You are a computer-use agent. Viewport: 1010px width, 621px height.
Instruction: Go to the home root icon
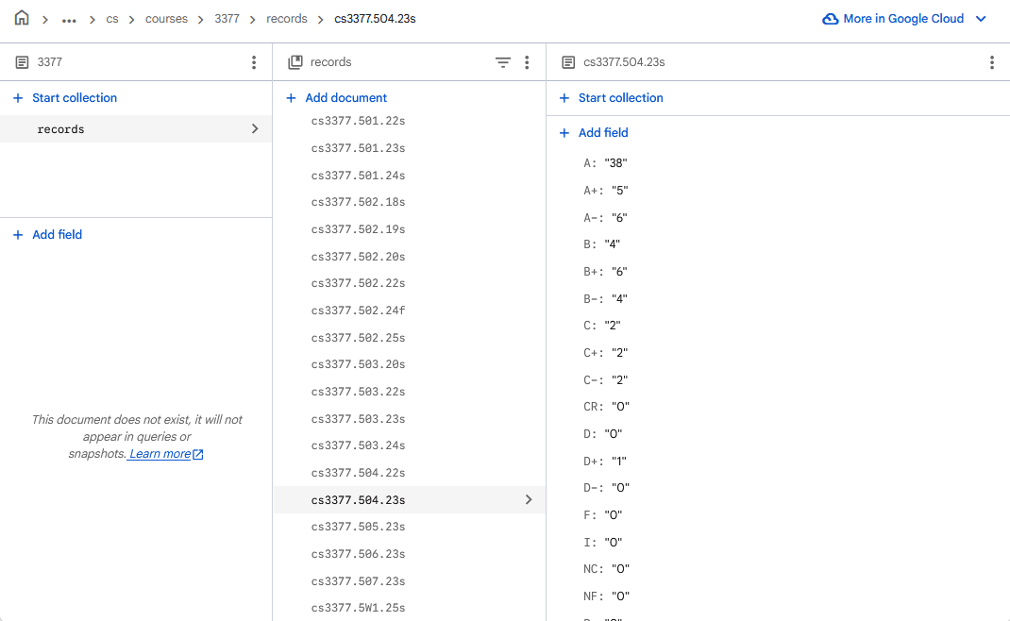[22, 18]
